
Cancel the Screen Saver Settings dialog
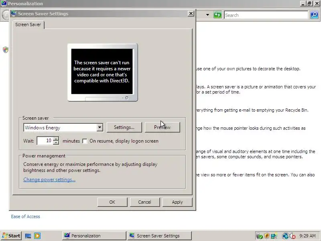144,202
